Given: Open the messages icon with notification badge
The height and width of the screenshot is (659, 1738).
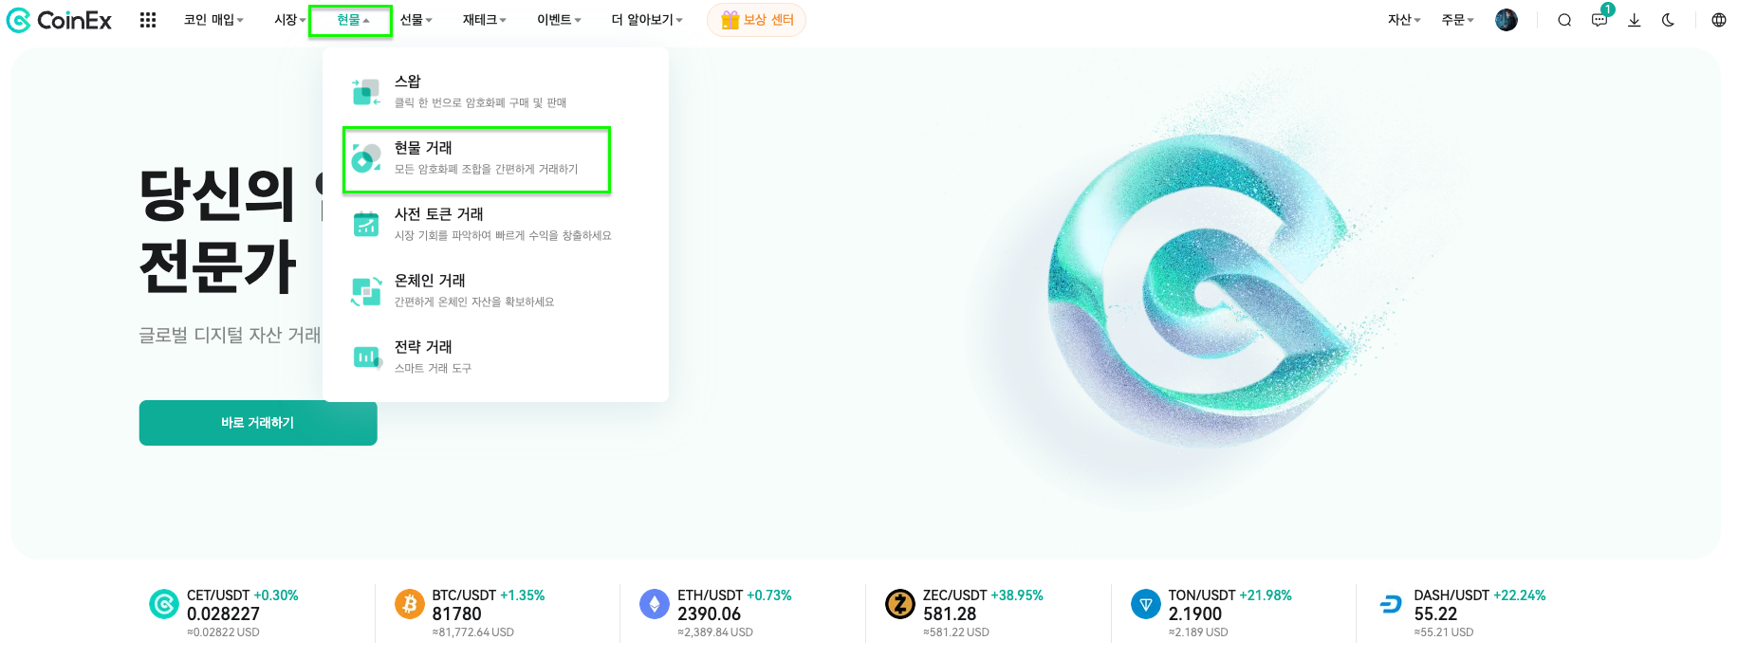Looking at the screenshot, I should click(x=1600, y=19).
